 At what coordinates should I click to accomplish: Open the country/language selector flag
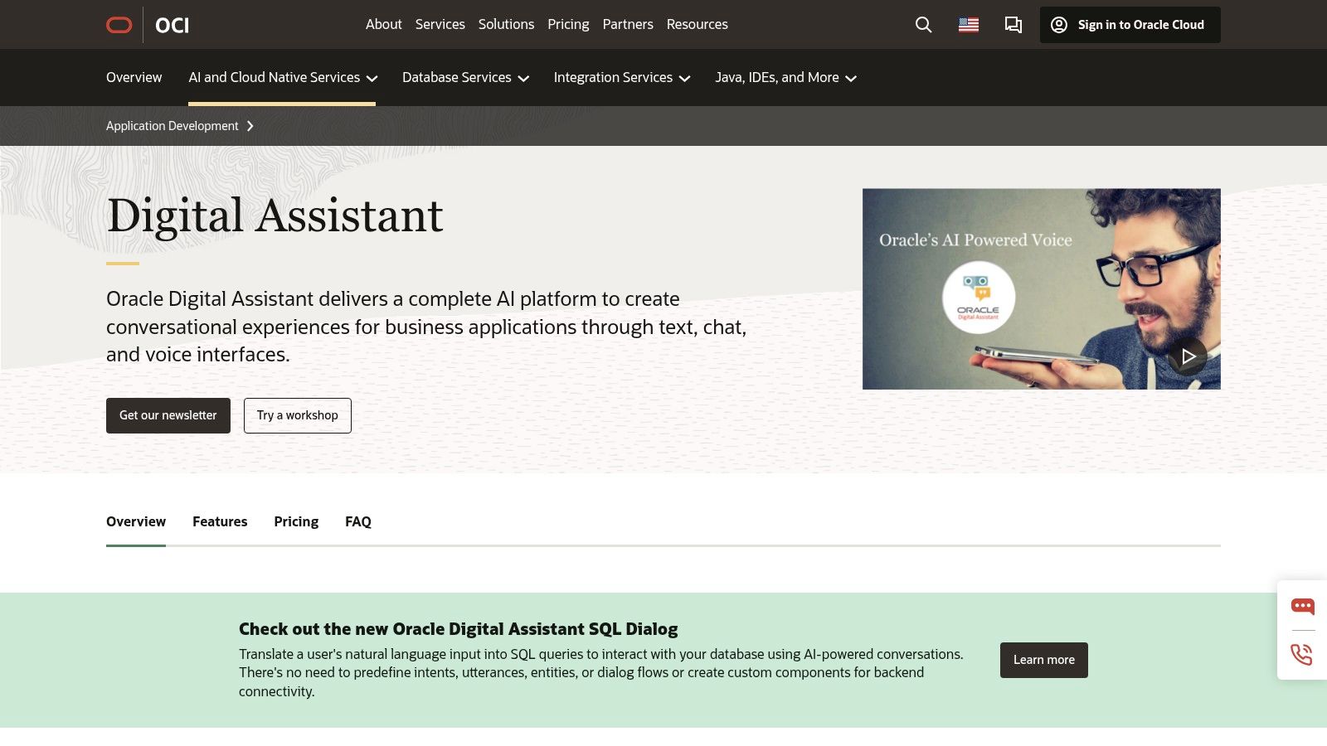click(x=967, y=24)
